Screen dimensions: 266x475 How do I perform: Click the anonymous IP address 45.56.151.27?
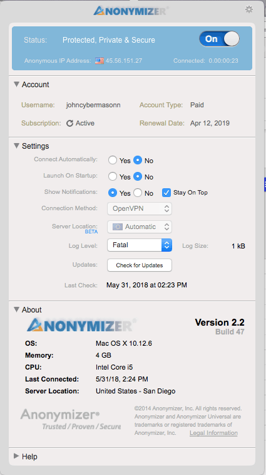[124, 61]
